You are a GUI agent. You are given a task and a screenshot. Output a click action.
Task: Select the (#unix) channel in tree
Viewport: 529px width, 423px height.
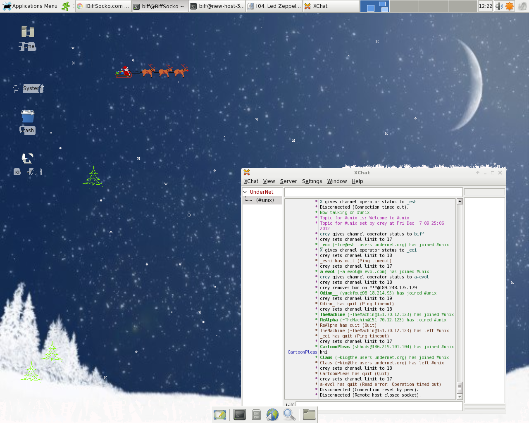[265, 200]
